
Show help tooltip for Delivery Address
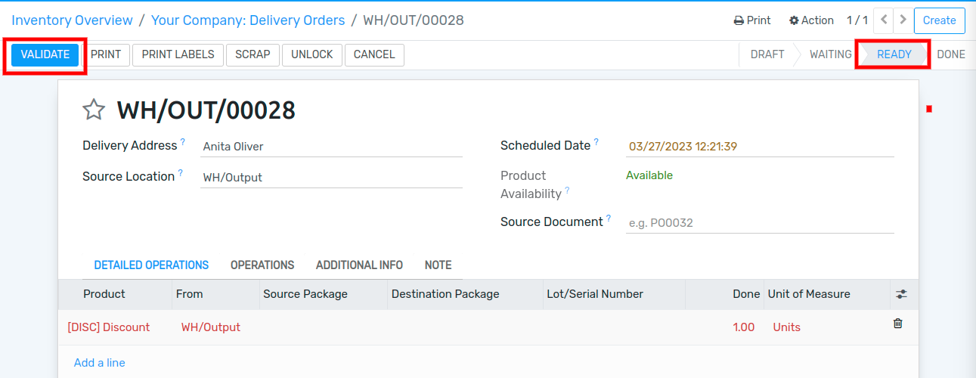click(x=183, y=141)
